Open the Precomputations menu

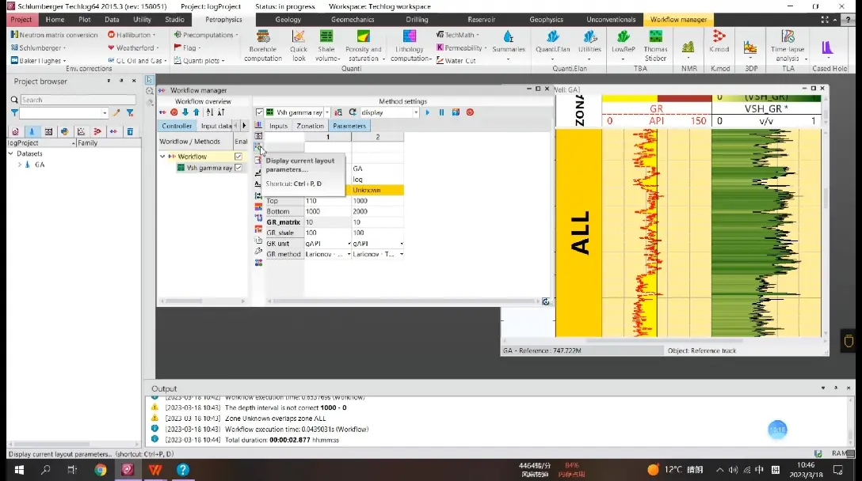pos(207,35)
